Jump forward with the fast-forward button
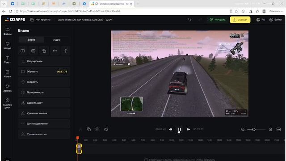 (x=189, y=129)
